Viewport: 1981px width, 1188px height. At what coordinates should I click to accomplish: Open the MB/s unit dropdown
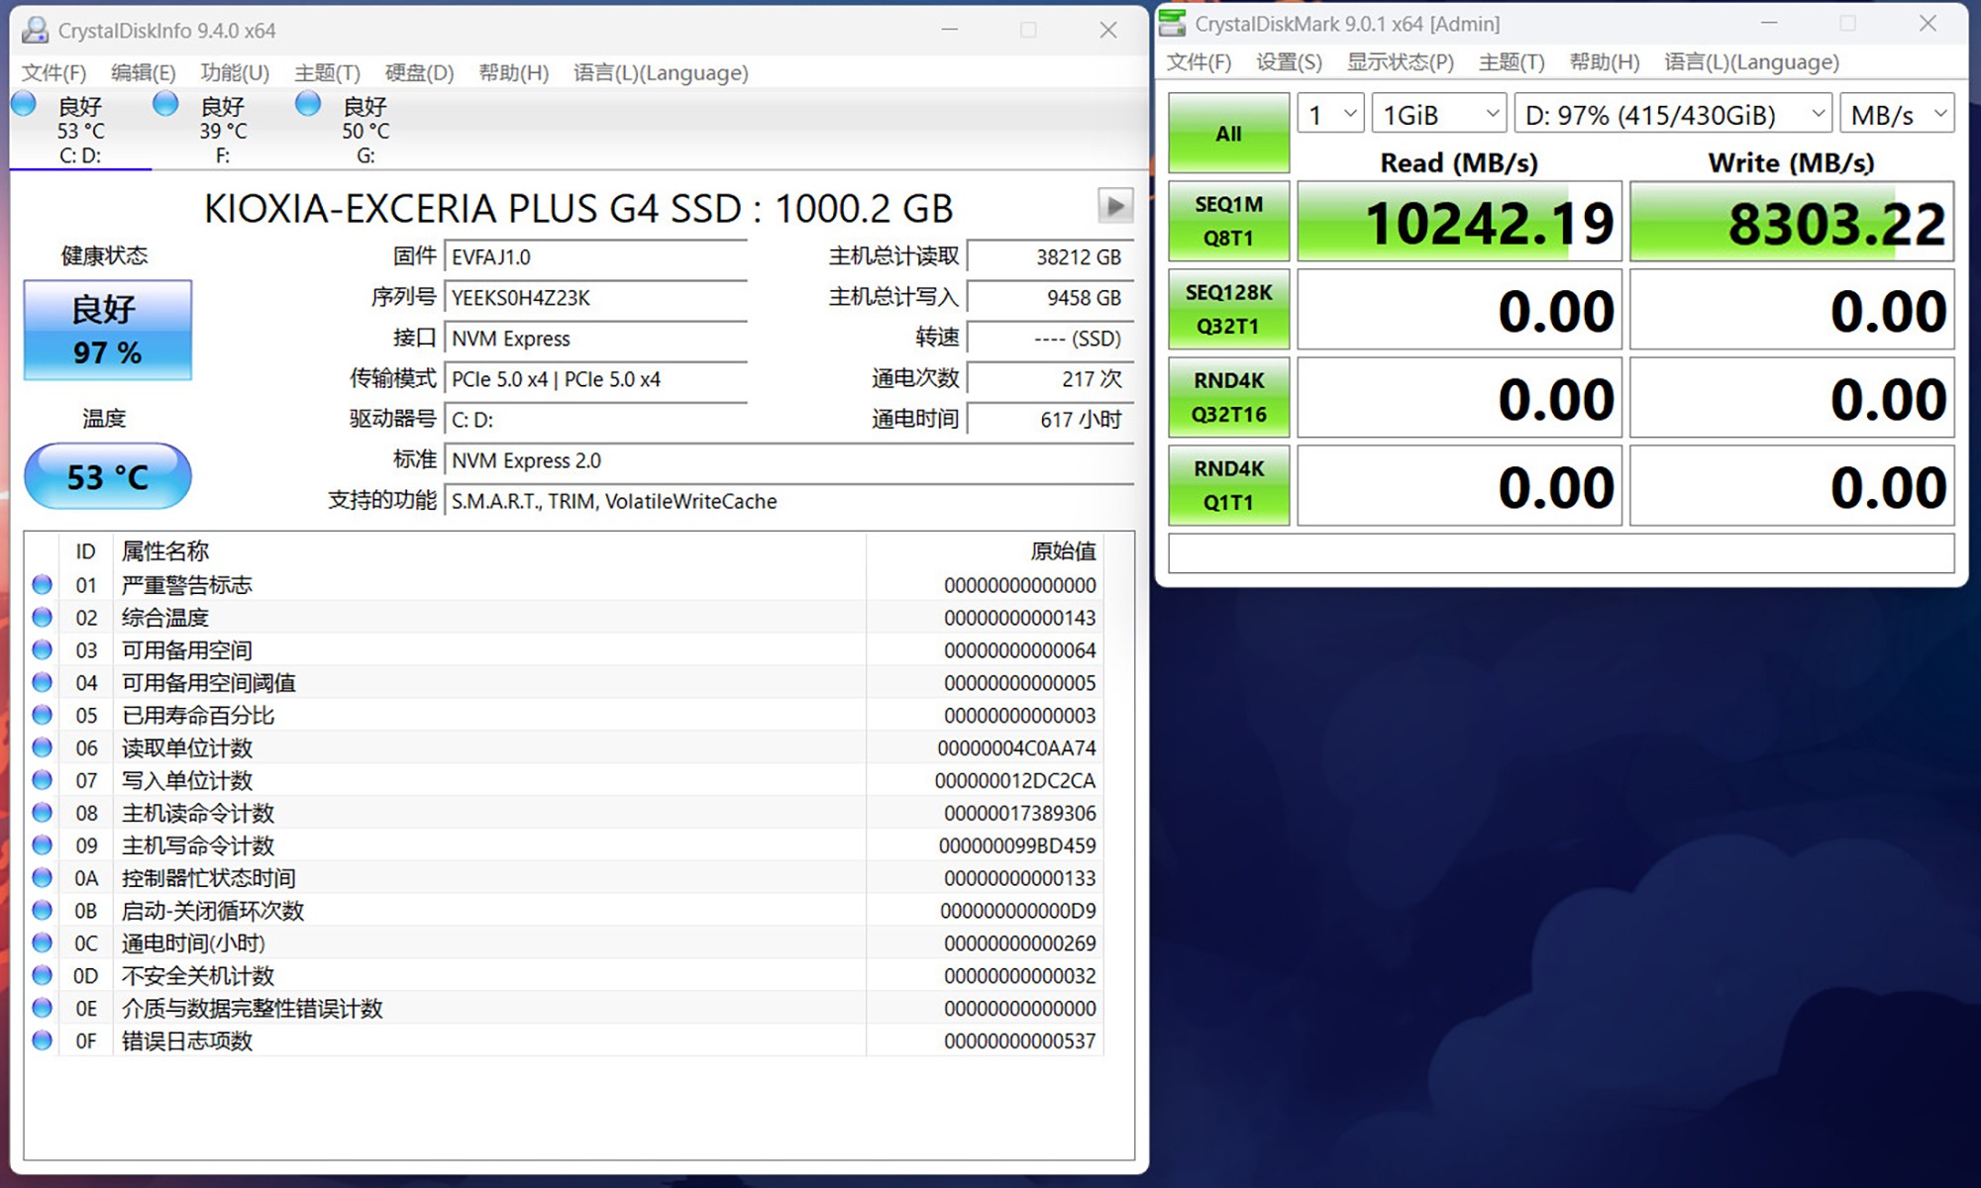click(1897, 115)
